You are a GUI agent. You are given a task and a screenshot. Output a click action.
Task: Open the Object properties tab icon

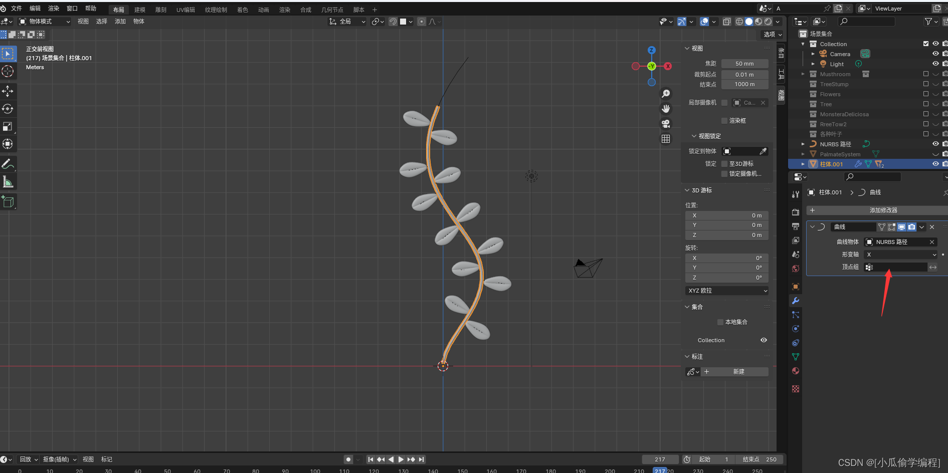(x=796, y=287)
